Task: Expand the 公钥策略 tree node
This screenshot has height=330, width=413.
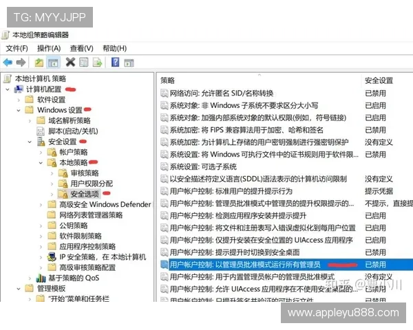Action: [41, 225]
